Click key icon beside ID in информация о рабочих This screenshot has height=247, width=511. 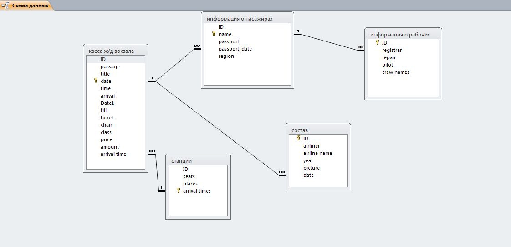(x=377, y=43)
